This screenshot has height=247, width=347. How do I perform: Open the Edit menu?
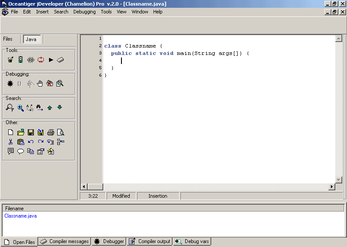click(27, 12)
